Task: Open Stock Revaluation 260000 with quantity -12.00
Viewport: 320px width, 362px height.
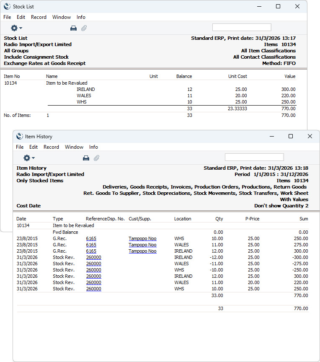Action: pyautogui.click(x=94, y=257)
